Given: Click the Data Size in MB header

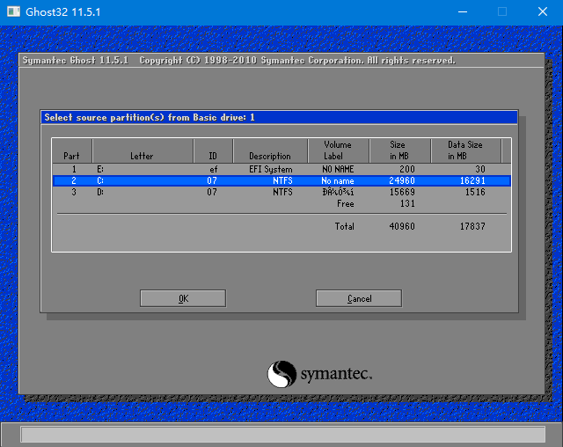Looking at the screenshot, I should click(465, 150).
